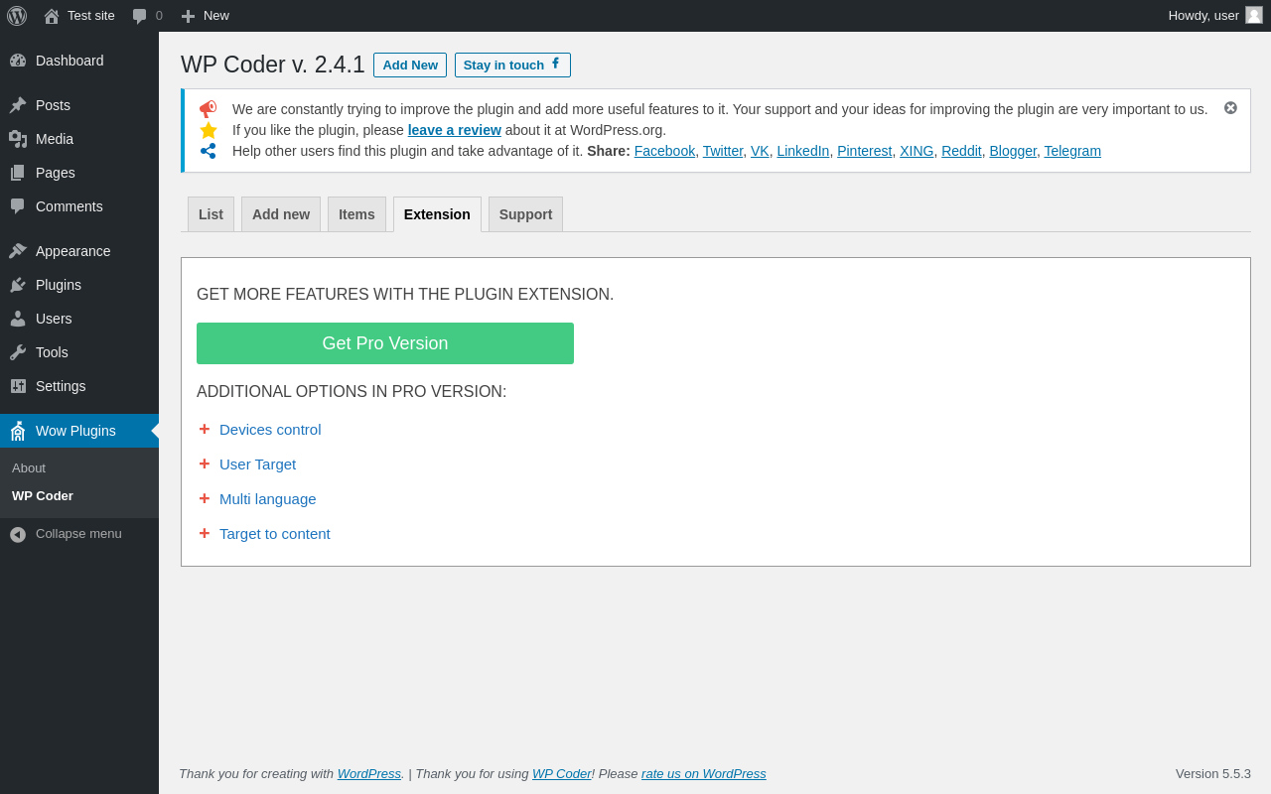The height and width of the screenshot is (794, 1271).
Task: Click the WP Coder v. 2.4.1 heading
Action: pos(273,65)
